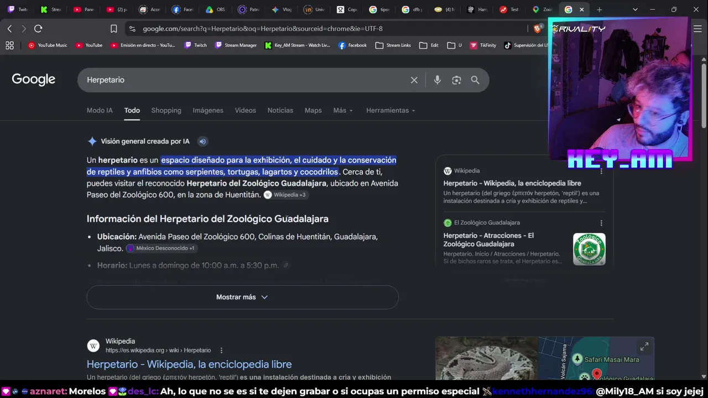Reload the current page
The image size is (708, 398).
click(x=38, y=29)
